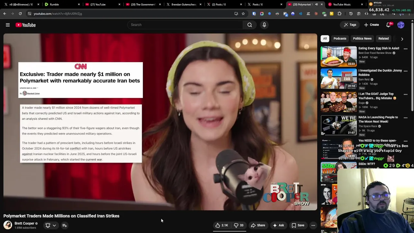Focus the YouTube search field
The width and height of the screenshot is (414, 233).
[x=185, y=25]
